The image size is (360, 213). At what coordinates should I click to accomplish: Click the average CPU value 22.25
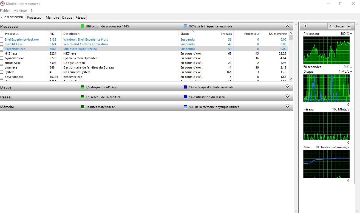282,53
